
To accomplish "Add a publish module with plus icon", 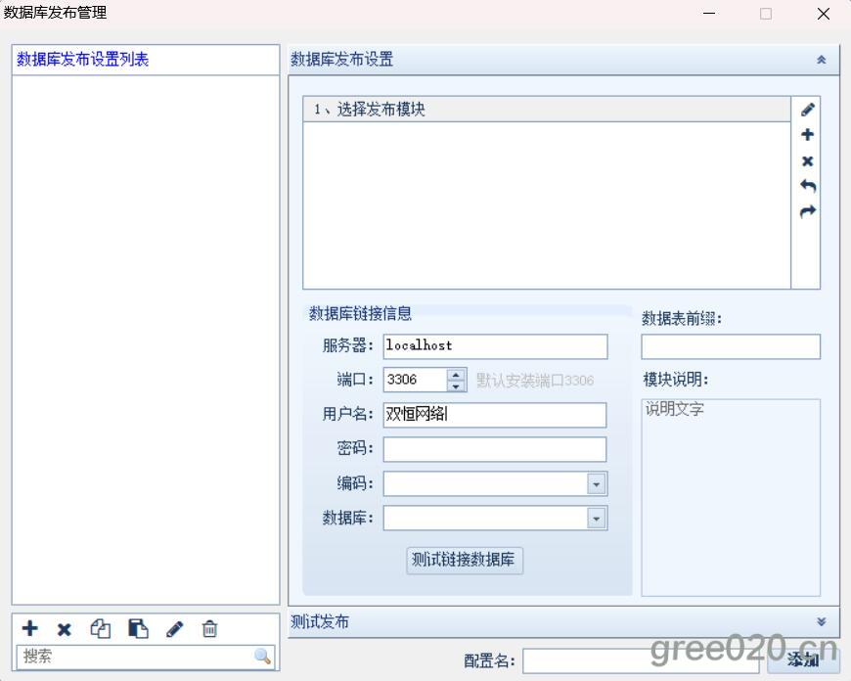I will pyautogui.click(x=807, y=135).
